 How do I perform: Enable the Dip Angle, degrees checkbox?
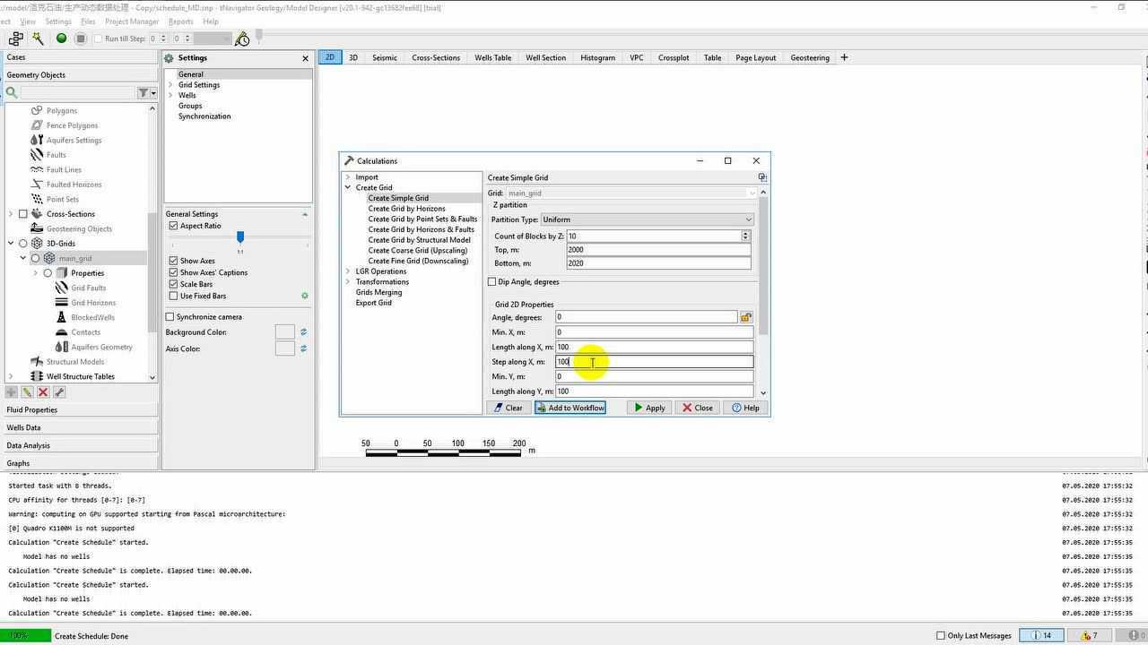[x=492, y=282]
